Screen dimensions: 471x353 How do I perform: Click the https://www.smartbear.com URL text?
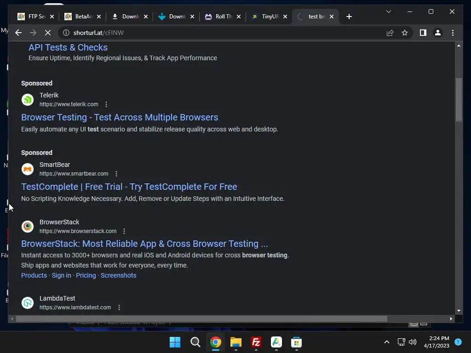pos(74,173)
